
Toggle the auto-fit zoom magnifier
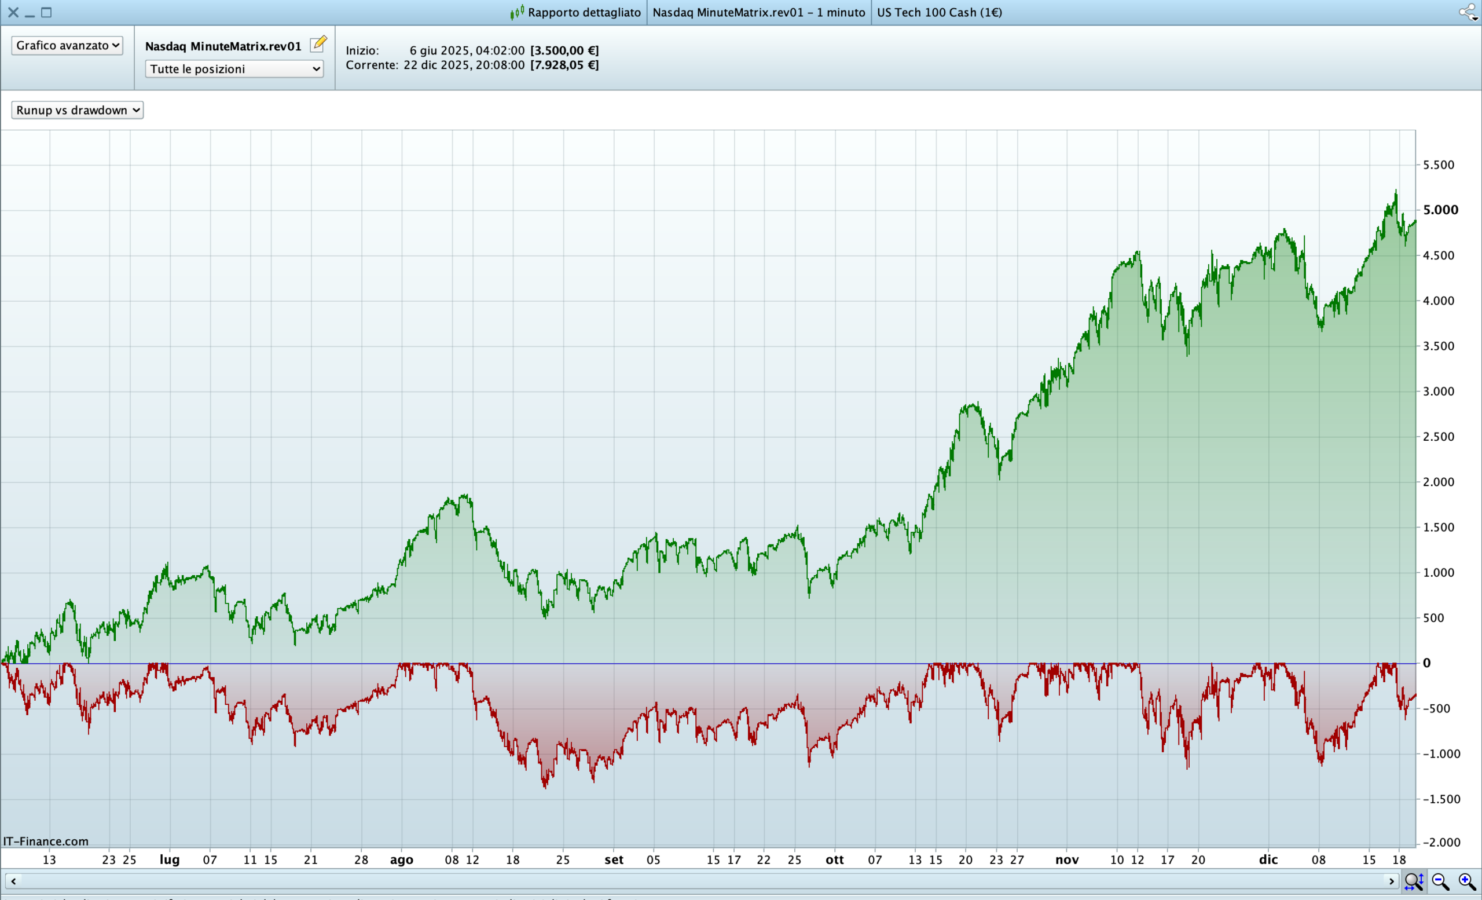click(1414, 881)
